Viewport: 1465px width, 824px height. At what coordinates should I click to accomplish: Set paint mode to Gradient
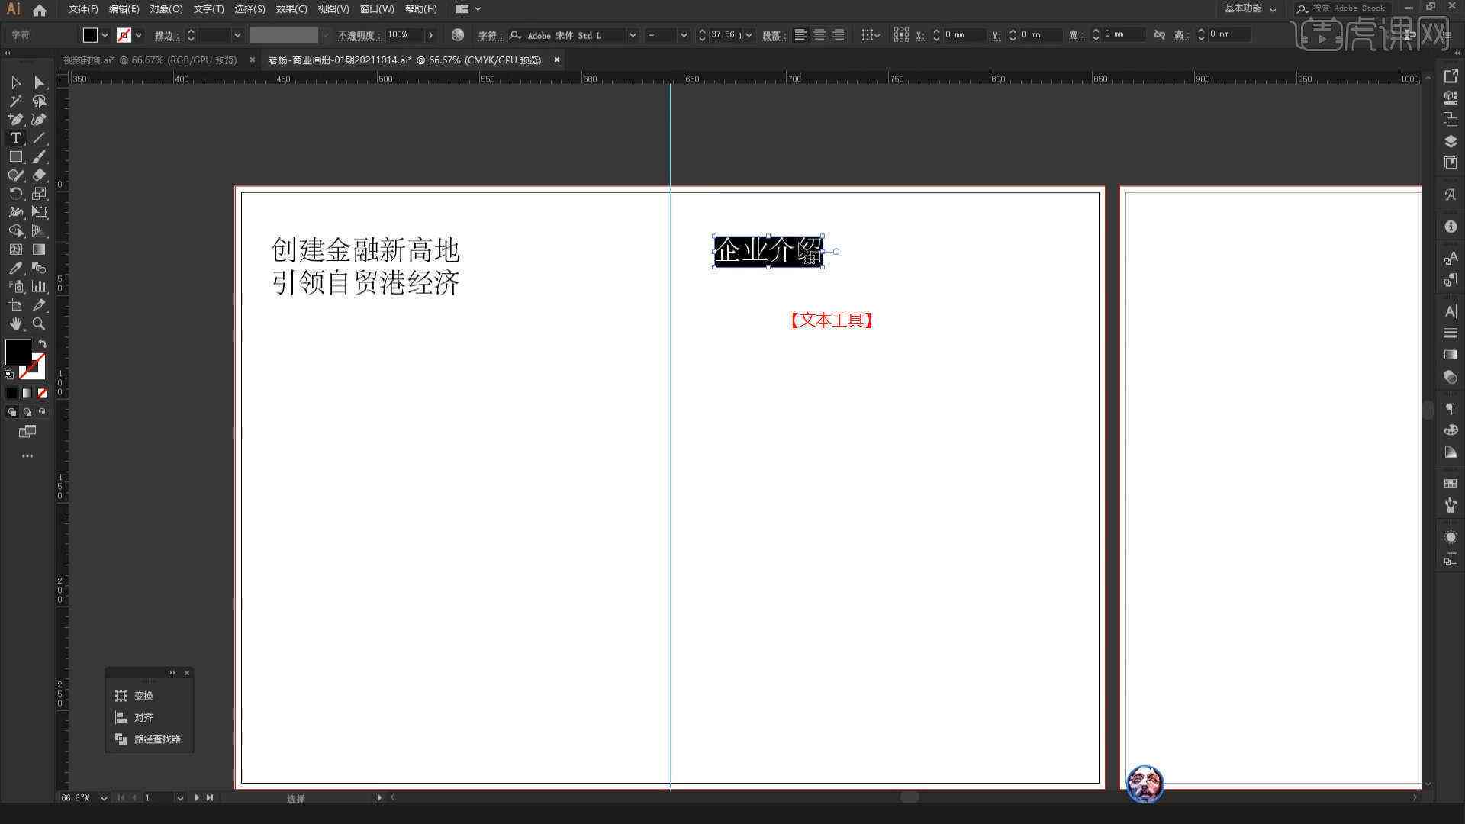click(x=27, y=393)
